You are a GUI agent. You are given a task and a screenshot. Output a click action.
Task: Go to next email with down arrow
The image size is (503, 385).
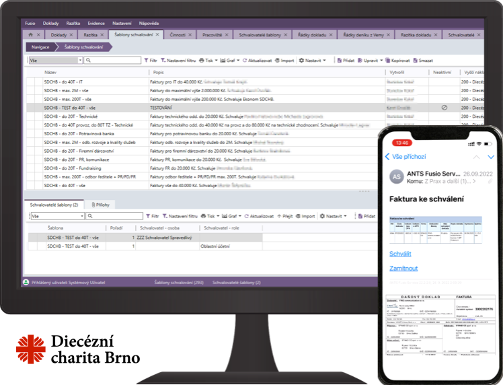click(491, 156)
